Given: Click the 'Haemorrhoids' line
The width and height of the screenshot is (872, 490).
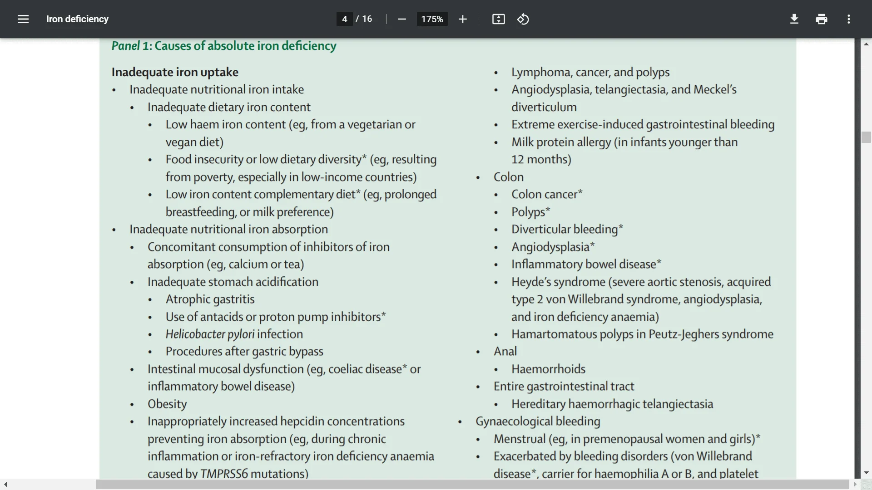Looking at the screenshot, I should pos(548,369).
